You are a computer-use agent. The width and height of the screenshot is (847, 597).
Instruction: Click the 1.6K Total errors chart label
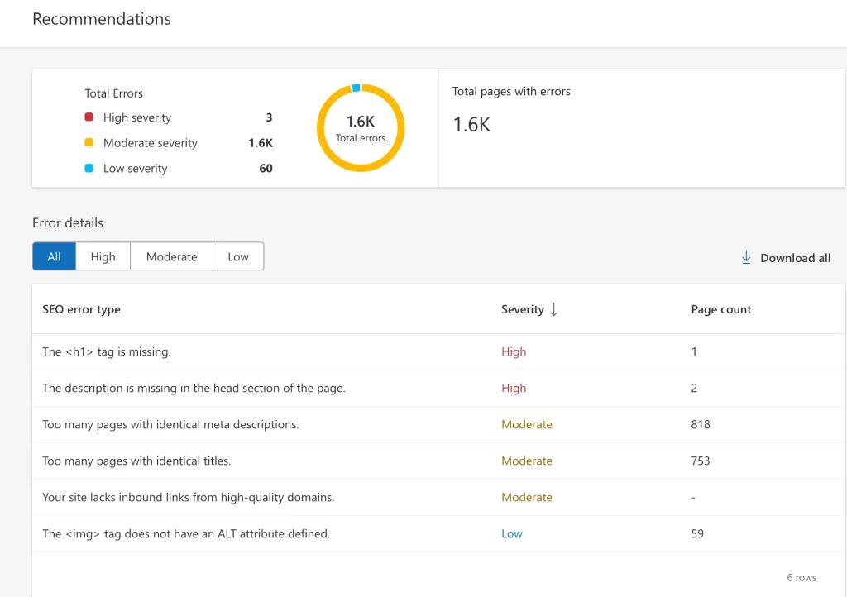(x=361, y=128)
